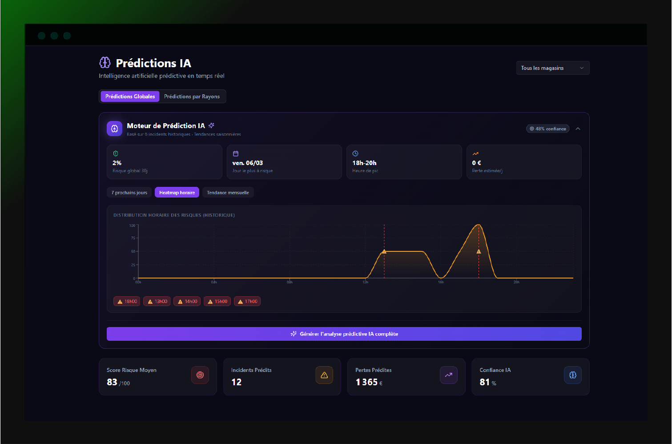
Task: Click the purple Moteur de Prédiction brain icon
Action: coord(114,129)
